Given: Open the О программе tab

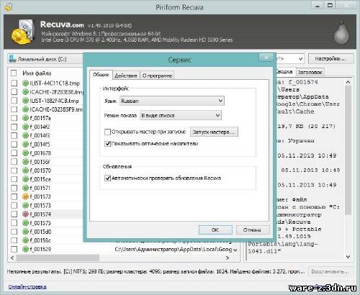Looking at the screenshot, I should [157, 76].
